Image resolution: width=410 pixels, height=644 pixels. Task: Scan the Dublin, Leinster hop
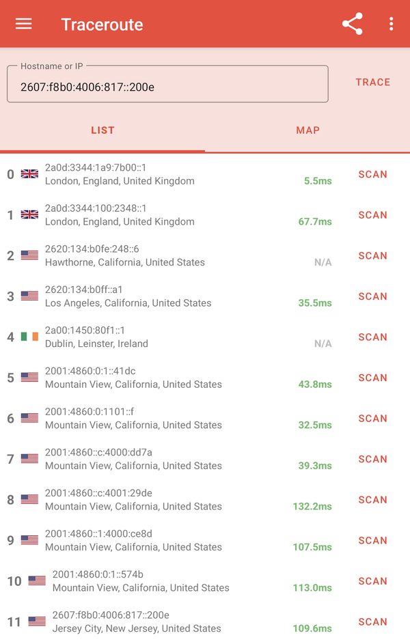372,337
